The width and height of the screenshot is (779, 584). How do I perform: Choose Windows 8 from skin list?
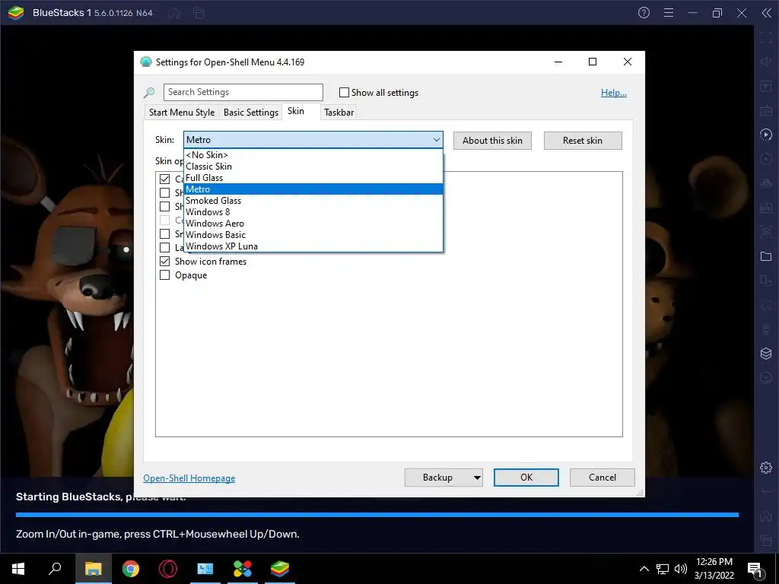pyautogui.click(x=313, y=212)
